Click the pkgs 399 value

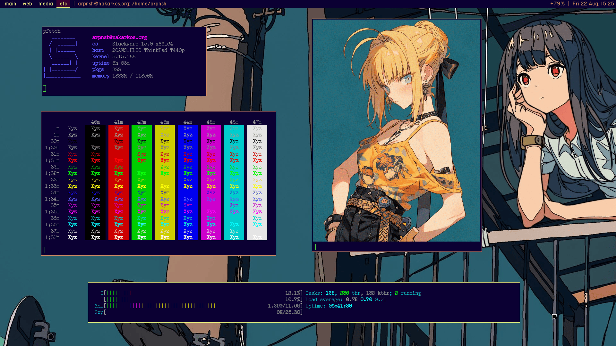(116, 70)
